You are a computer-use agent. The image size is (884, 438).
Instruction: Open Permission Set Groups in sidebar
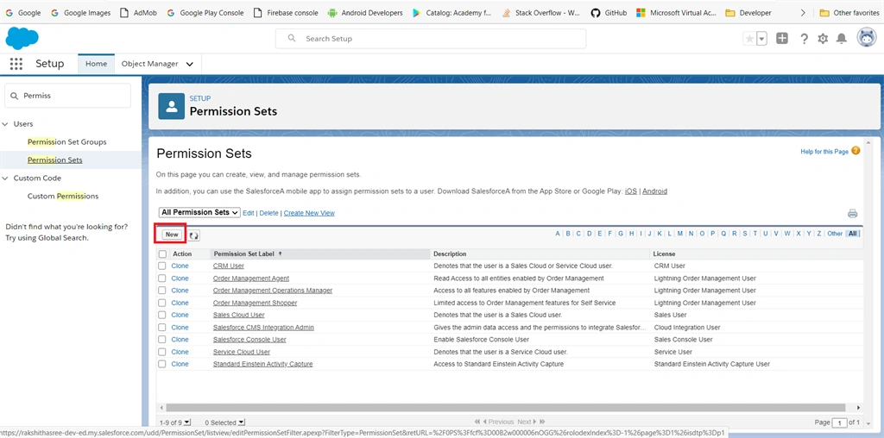click(x=67, y=142)
